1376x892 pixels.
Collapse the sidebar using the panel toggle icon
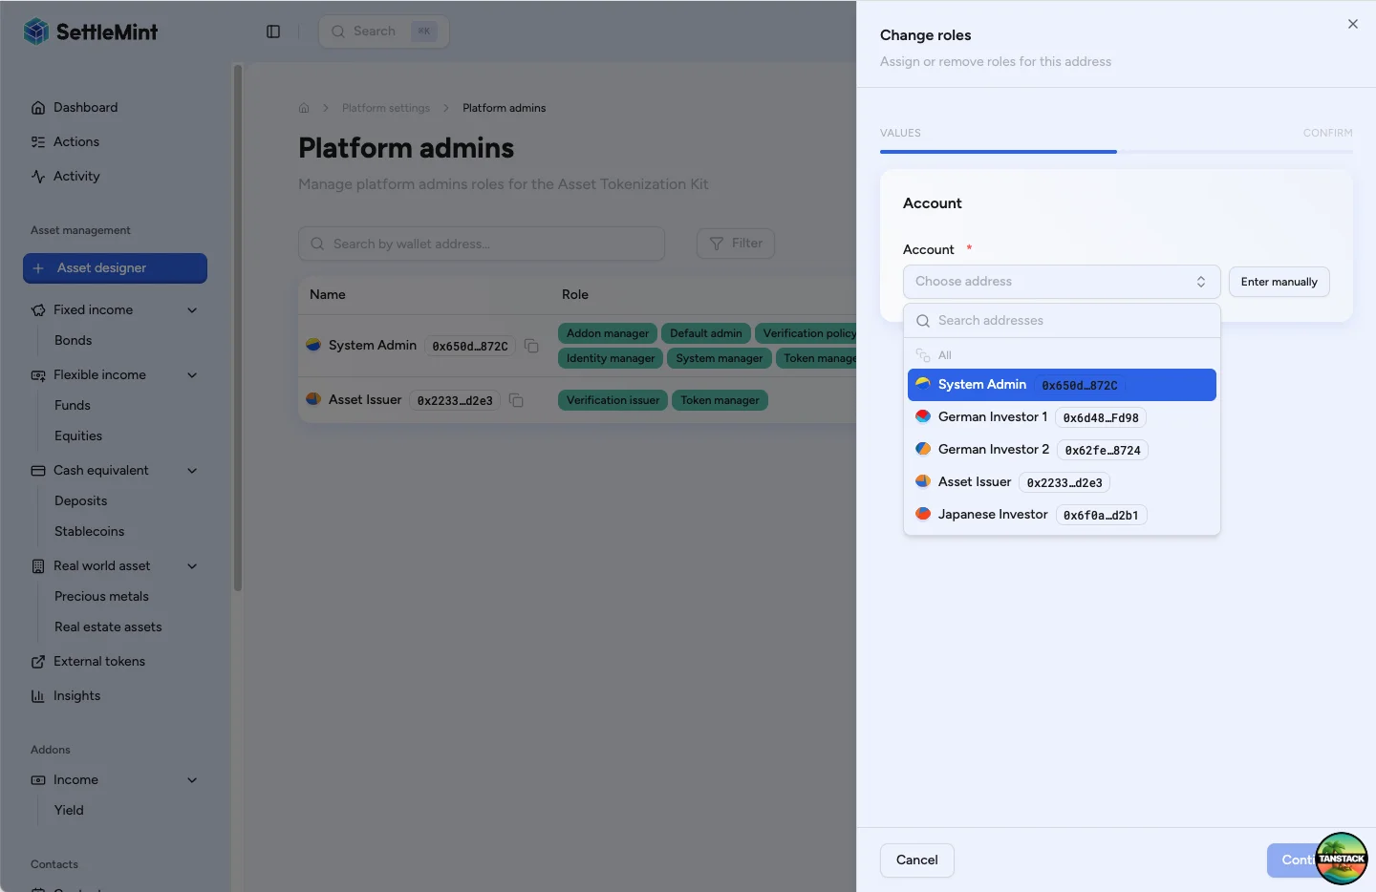pos(273,31)
